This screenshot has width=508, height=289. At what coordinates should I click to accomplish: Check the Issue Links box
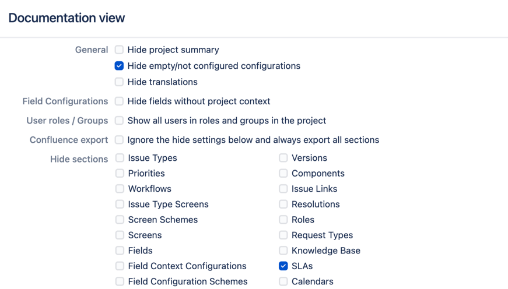coord(283,189)
